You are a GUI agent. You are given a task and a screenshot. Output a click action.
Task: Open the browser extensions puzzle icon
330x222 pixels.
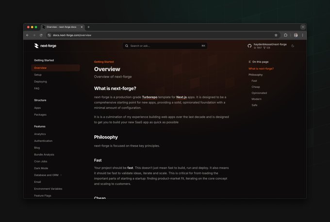point(285,35)
